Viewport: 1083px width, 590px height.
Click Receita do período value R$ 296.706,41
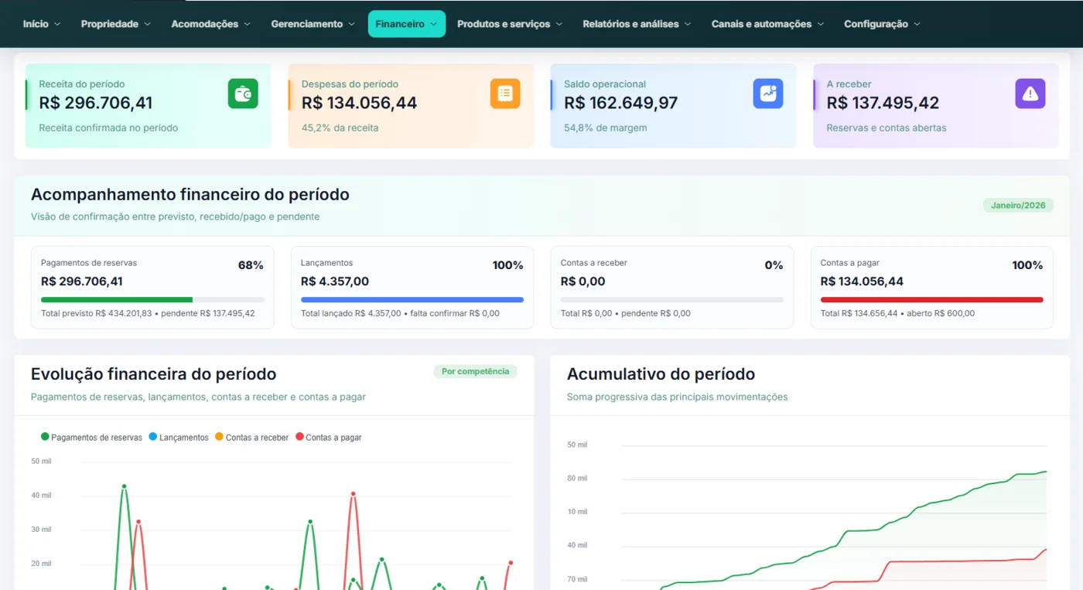[96, 103]
